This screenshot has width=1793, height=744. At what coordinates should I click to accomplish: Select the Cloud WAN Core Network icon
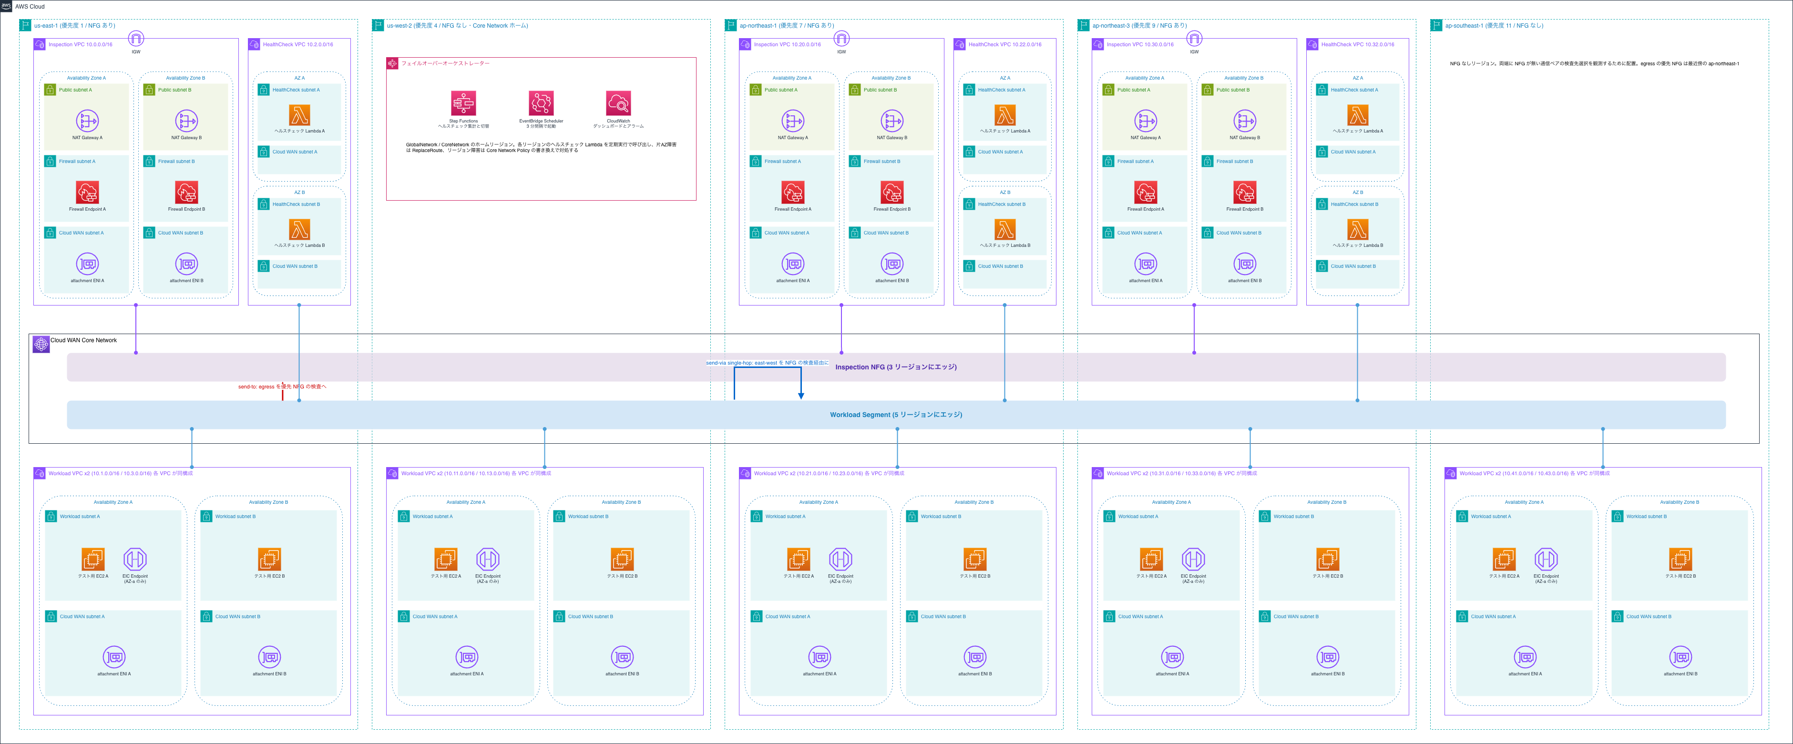41,344
